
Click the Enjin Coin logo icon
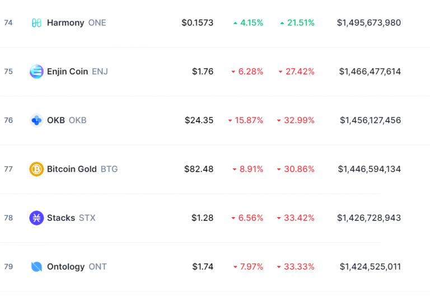36,72
